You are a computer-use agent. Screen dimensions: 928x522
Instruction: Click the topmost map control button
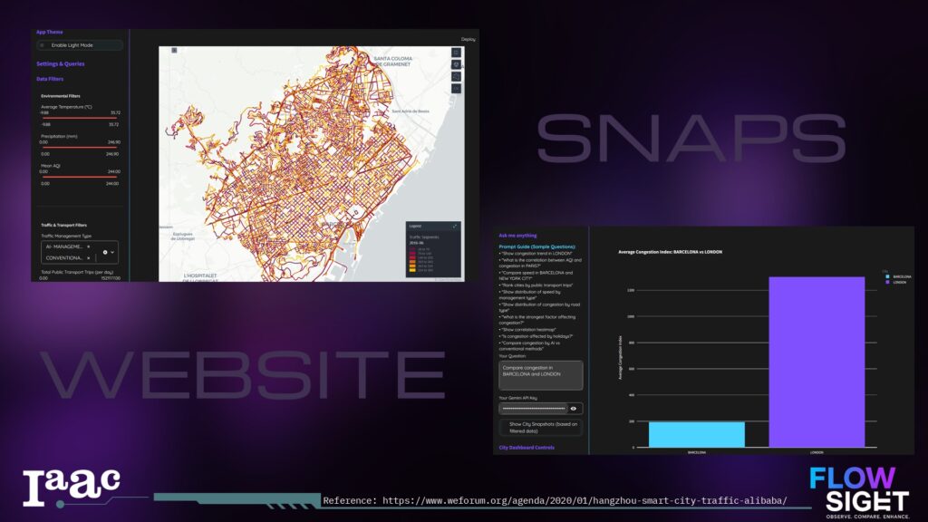coord(457,53)
